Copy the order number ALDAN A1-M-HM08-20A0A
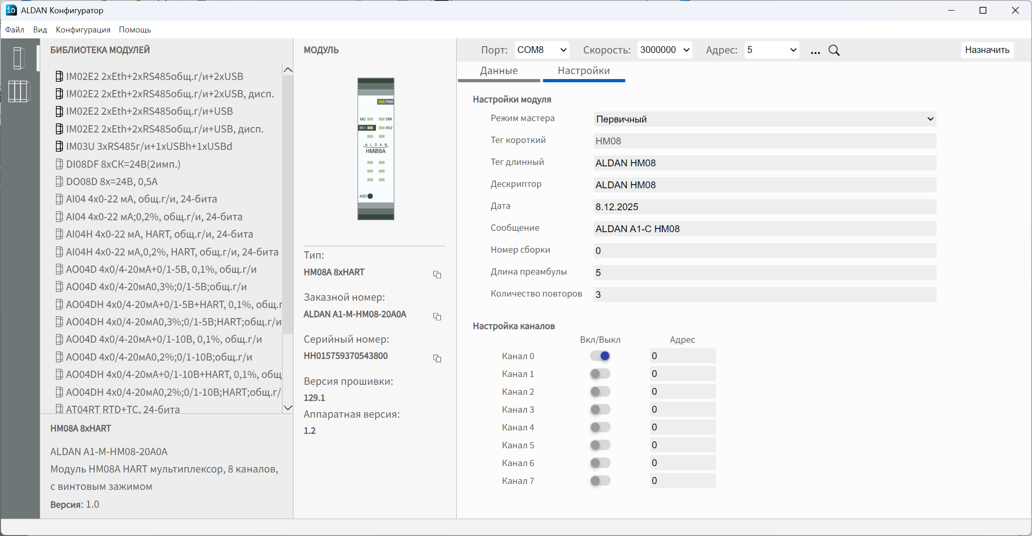 tap(437, 317)
